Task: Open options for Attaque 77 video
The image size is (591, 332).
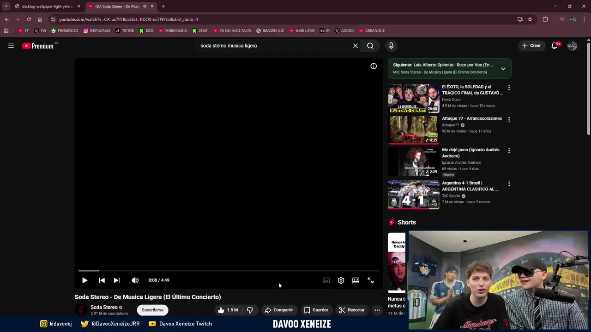Action: (509, 119)
